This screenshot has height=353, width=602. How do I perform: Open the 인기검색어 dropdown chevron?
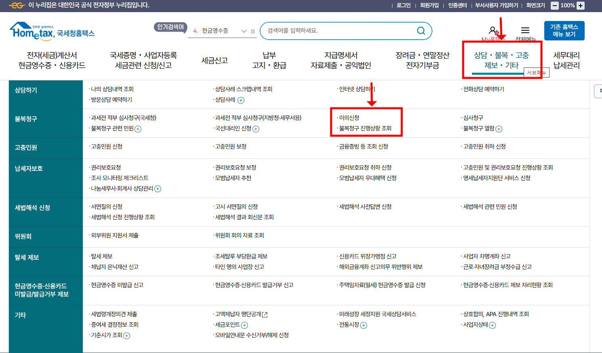click(244, 31)
